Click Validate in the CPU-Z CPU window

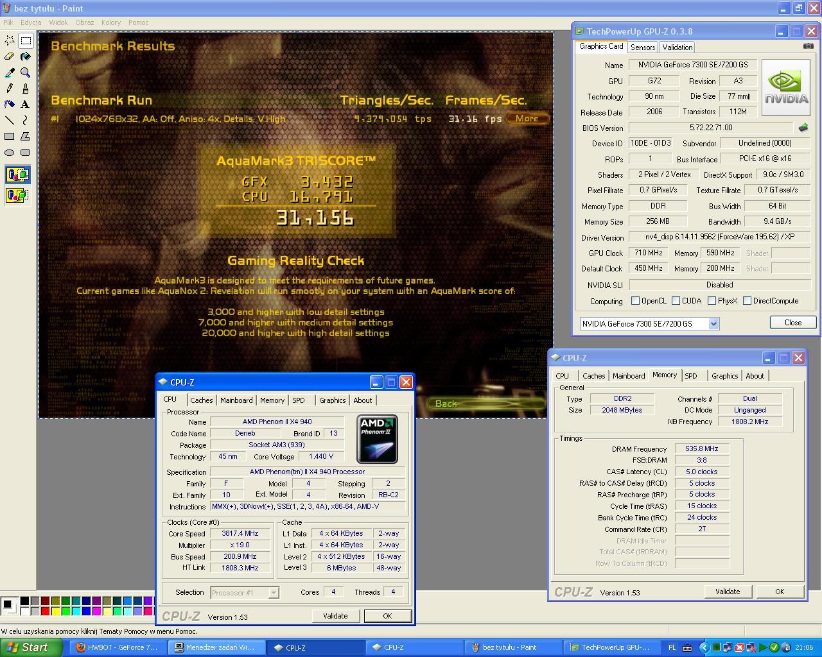pyautogui.click(x=335, y=616)
